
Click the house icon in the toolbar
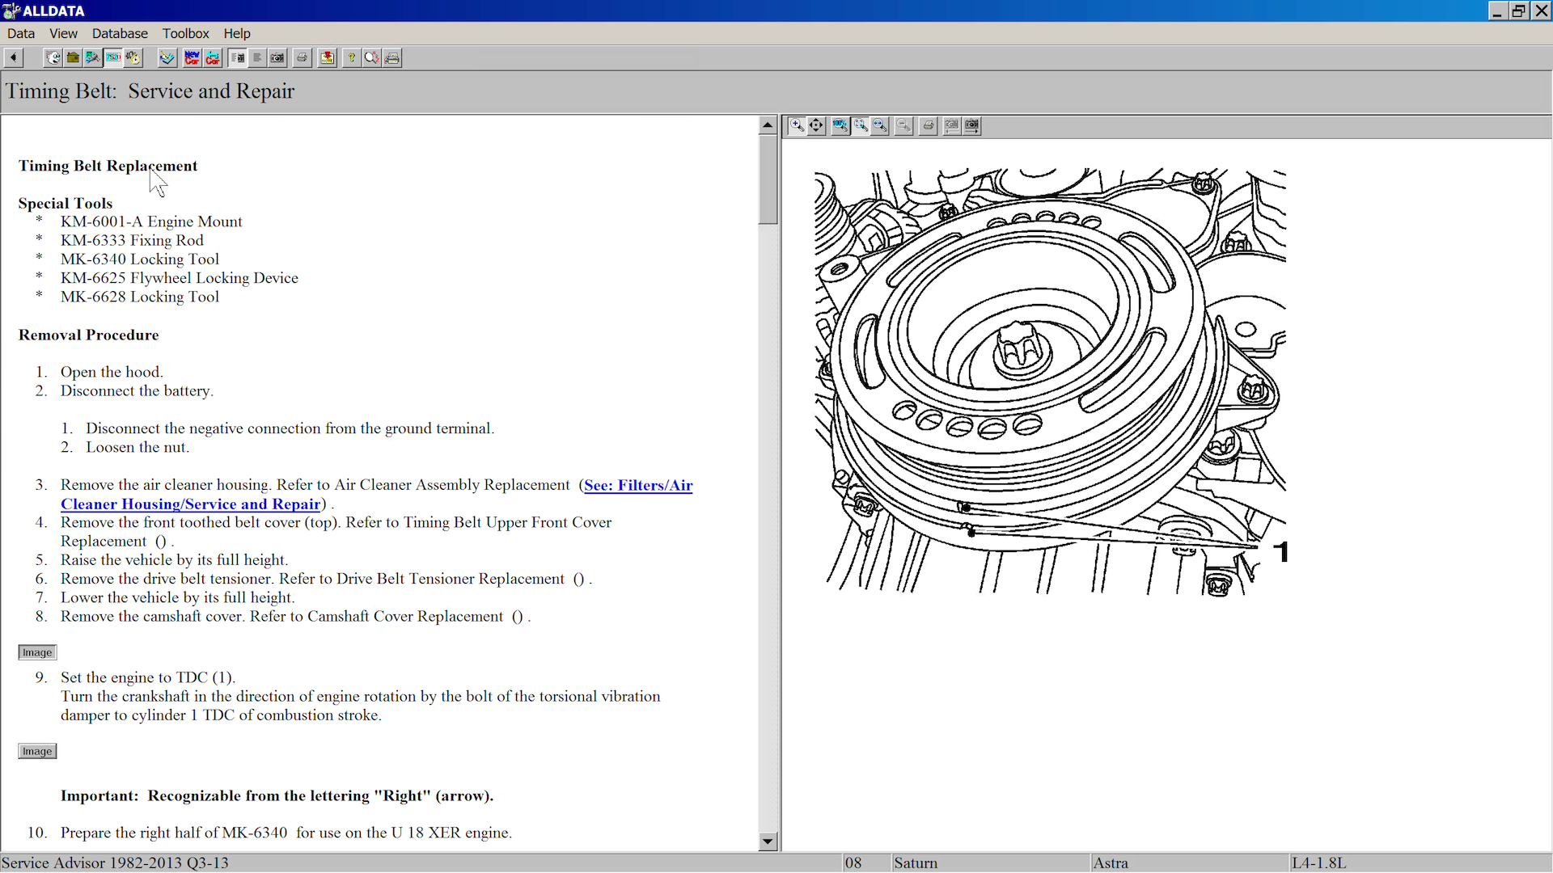(73, 57)
